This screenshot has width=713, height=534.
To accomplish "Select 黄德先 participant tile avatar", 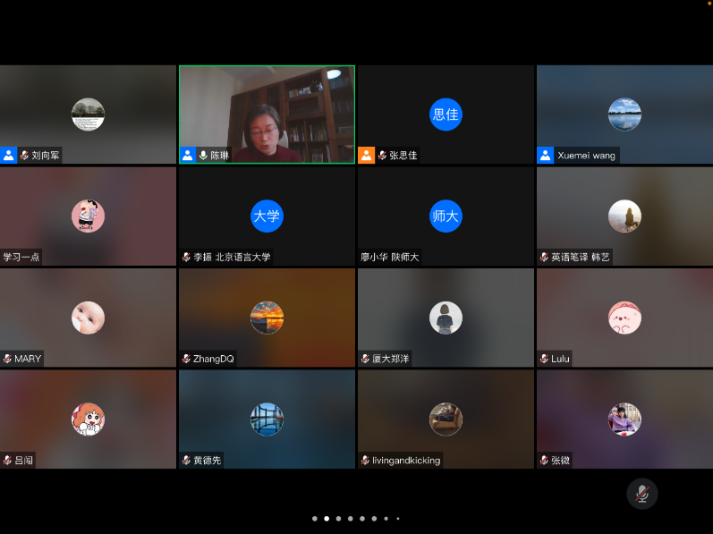I will (x=267, y=419).
